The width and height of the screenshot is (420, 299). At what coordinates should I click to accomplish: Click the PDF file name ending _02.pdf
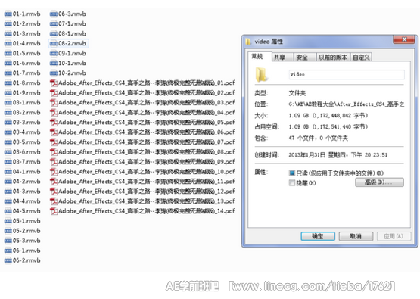click(147, 92)
